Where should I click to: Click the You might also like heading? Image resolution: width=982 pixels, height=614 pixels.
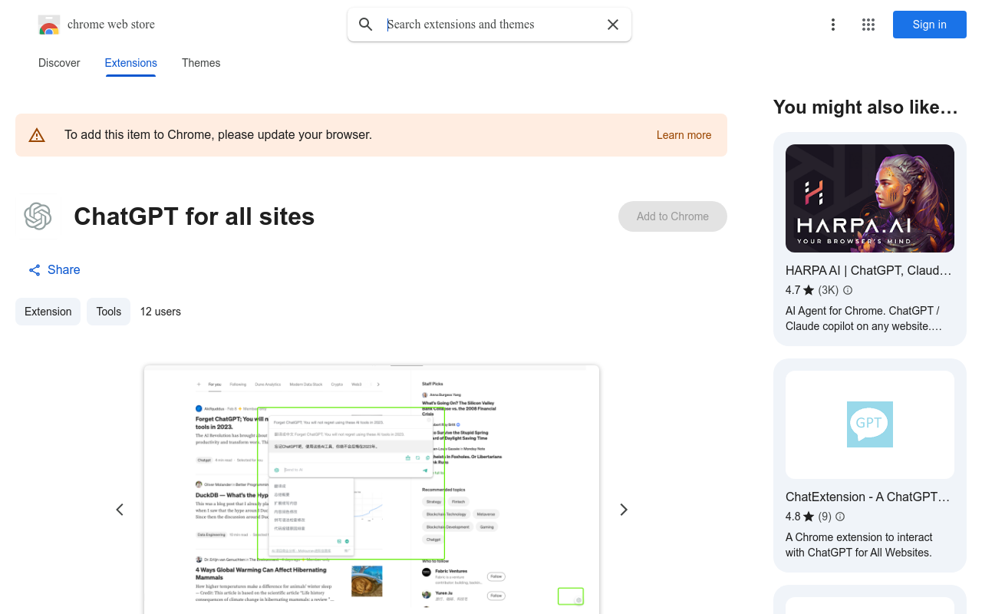pos(865,107)
